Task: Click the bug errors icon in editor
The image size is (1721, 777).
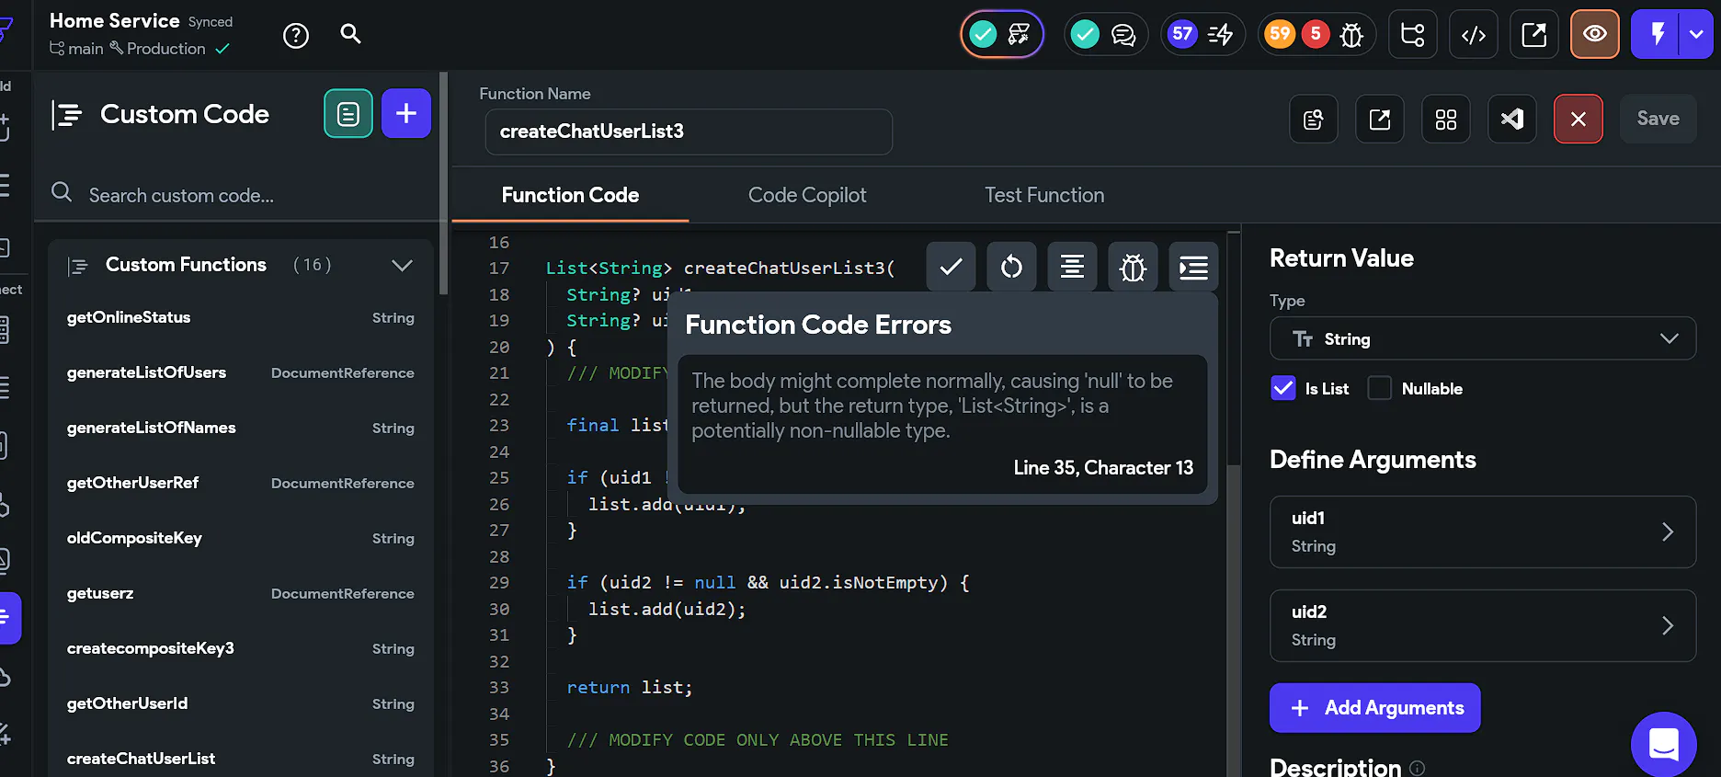Action: click(x=1133, y=267)
